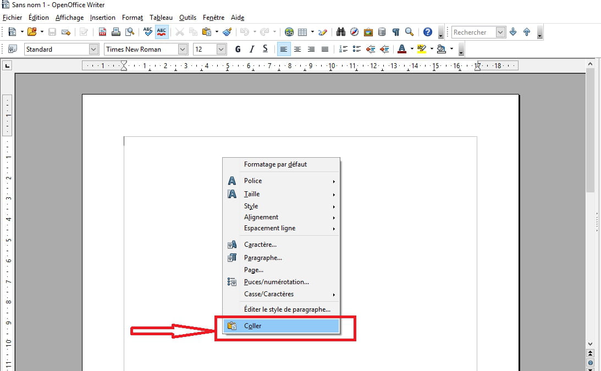601x371 pixels.
Task: Open the Times New Roman font dropdown
Action: point(183,49)
